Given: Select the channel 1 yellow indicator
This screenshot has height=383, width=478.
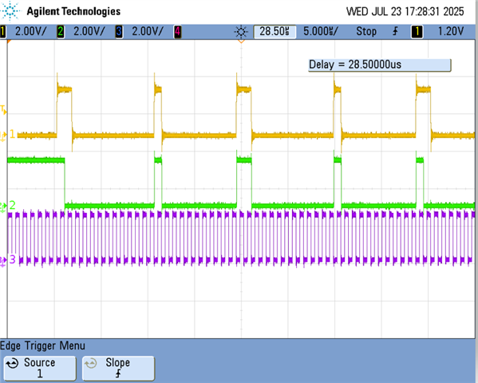Looking at the screenshot, I should [x=3, y=32].
